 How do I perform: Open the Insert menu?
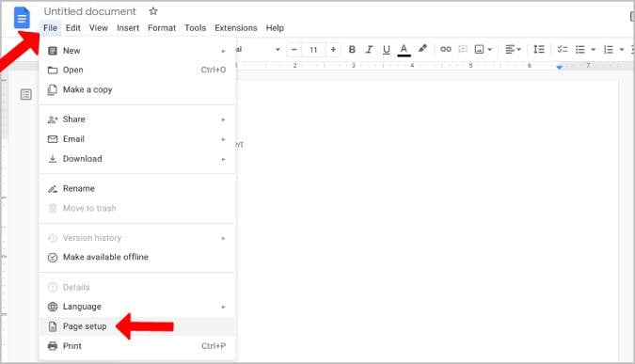[128, 28]
